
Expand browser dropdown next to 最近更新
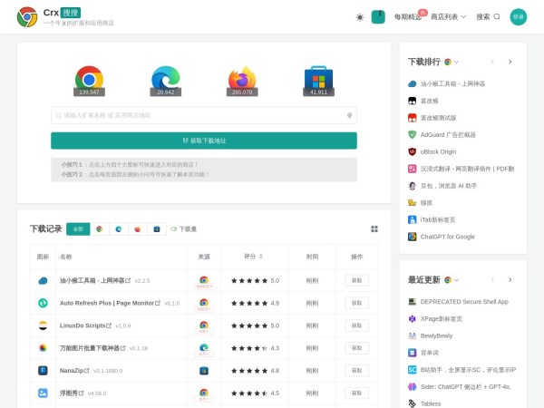point(452,280)
